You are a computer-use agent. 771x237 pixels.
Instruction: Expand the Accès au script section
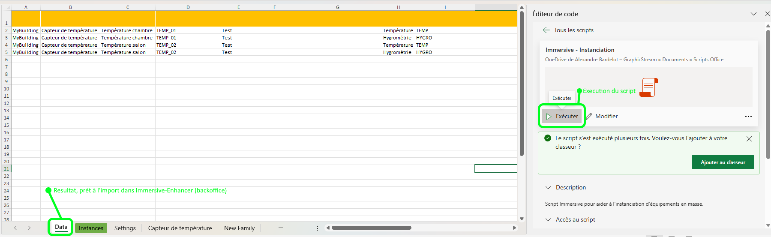click(x=548, y=220)
